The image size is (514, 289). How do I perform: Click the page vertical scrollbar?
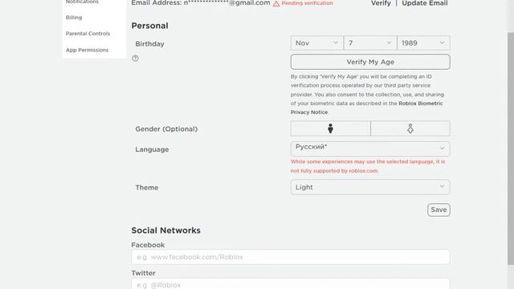[511, 148]
